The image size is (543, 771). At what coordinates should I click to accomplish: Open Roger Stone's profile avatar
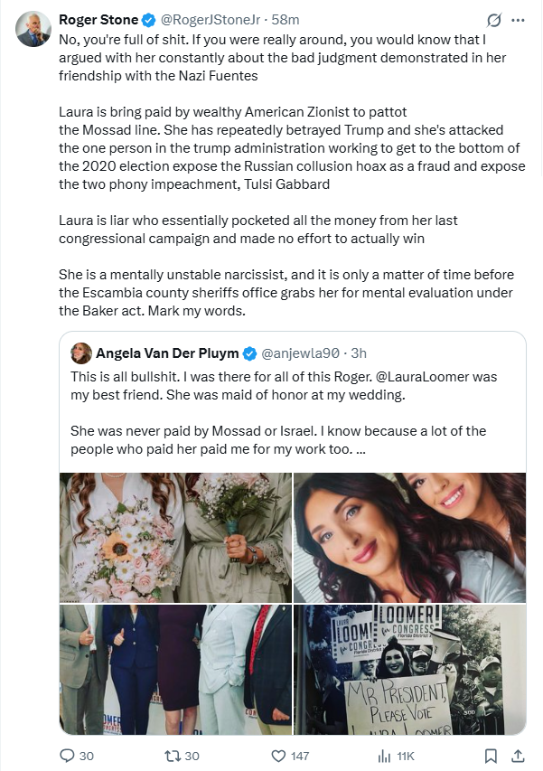(x=33, y=29)
